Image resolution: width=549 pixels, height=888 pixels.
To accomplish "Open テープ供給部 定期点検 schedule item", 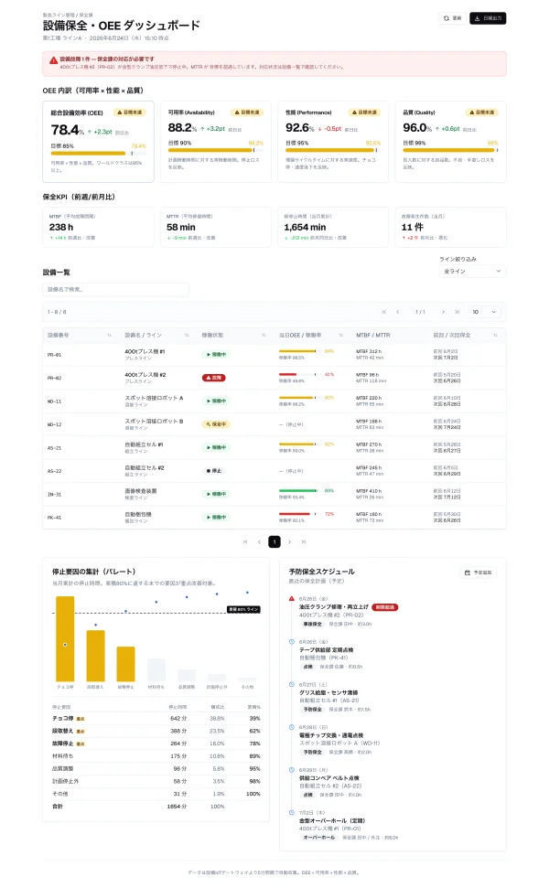I will 327,649.
